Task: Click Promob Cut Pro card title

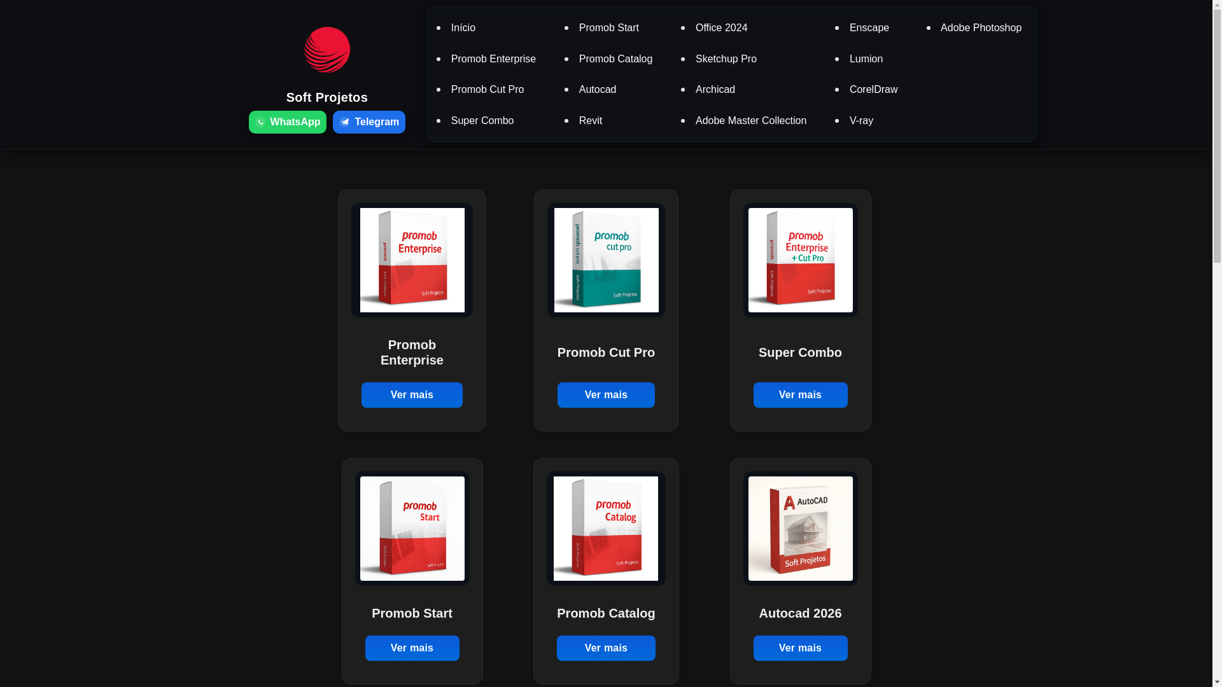Action: (x=606, y=352)
